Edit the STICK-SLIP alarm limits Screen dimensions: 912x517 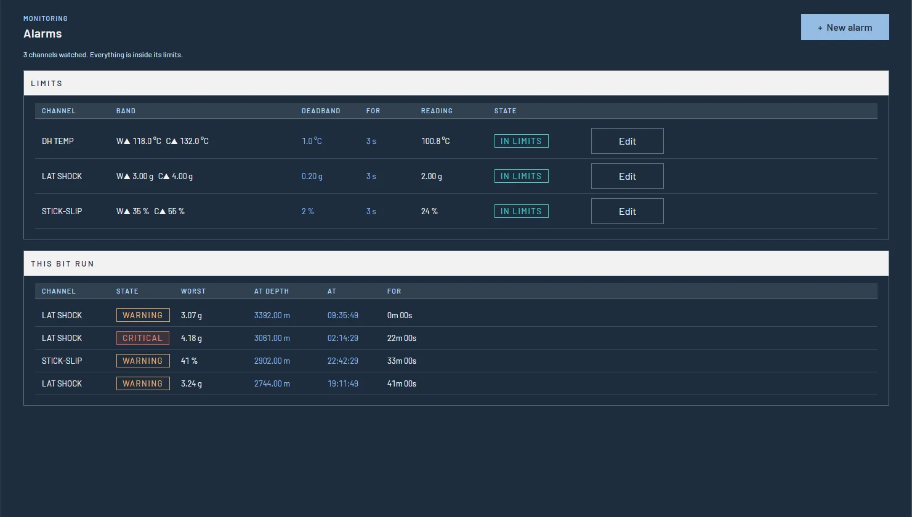(627, 211)
